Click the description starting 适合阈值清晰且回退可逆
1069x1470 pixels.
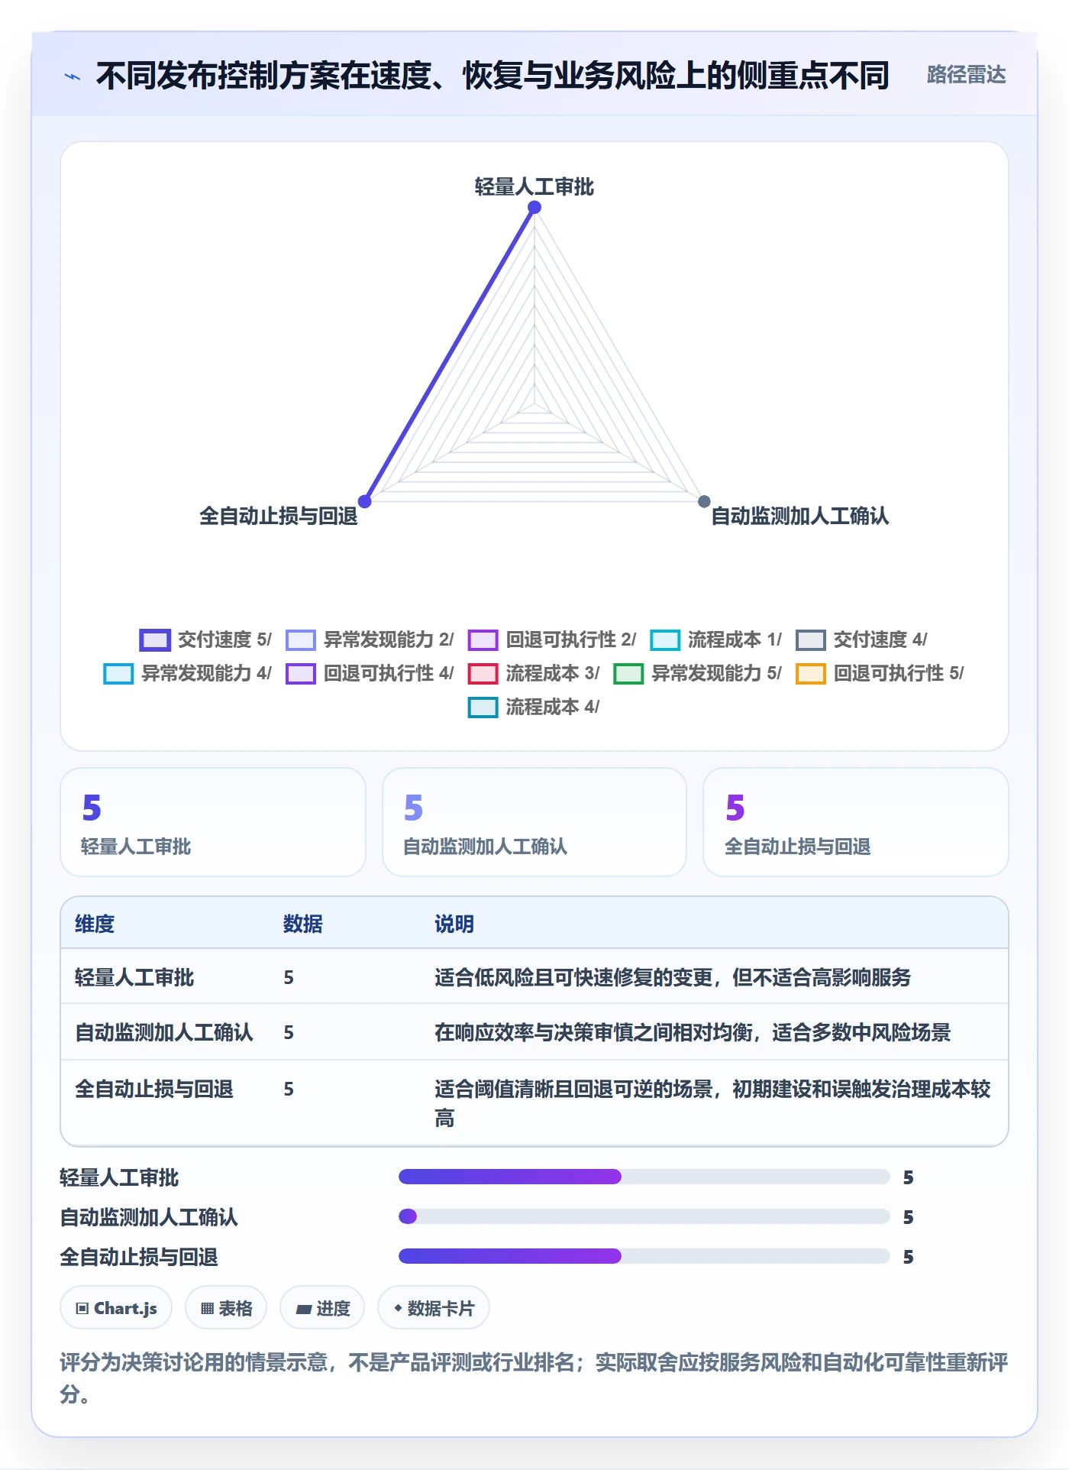pos(712,1103)
